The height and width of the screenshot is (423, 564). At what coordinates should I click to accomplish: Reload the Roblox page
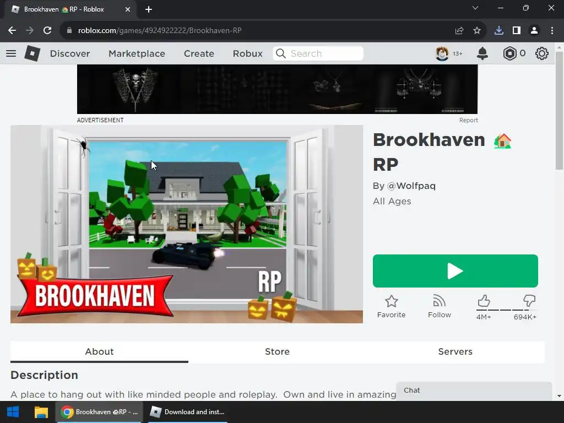click(x=47, y=31)
